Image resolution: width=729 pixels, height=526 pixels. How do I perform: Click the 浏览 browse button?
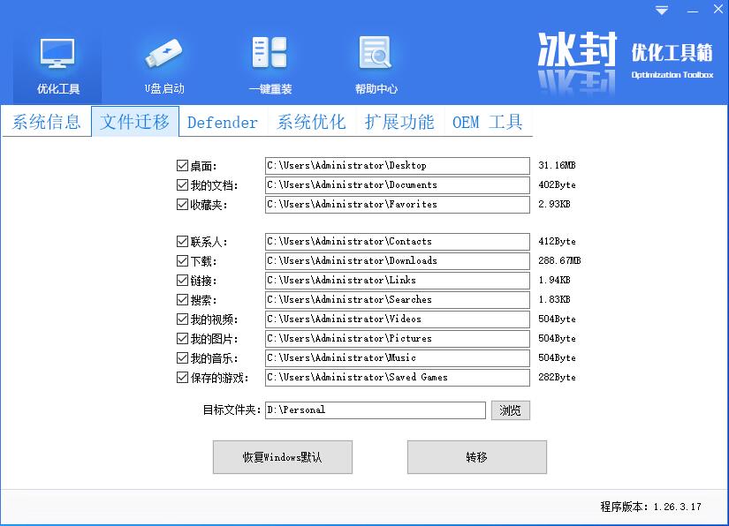coord(510,410)
